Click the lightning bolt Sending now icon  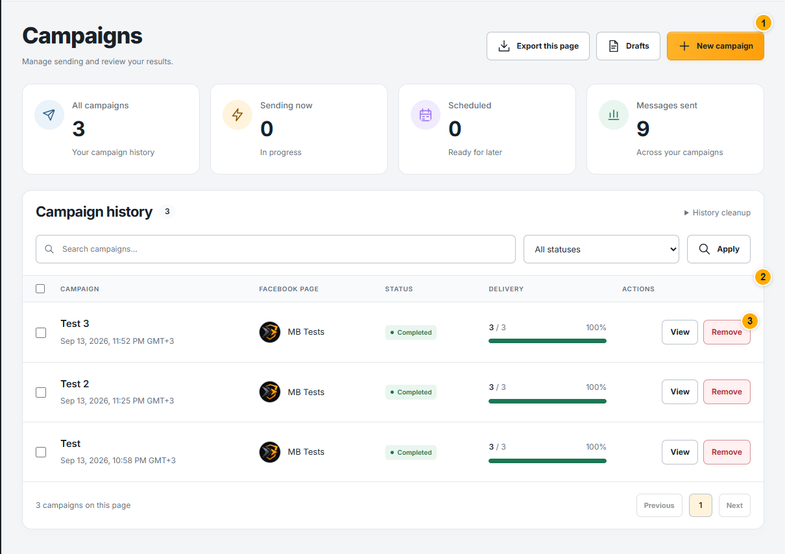(x=237, y=115)
